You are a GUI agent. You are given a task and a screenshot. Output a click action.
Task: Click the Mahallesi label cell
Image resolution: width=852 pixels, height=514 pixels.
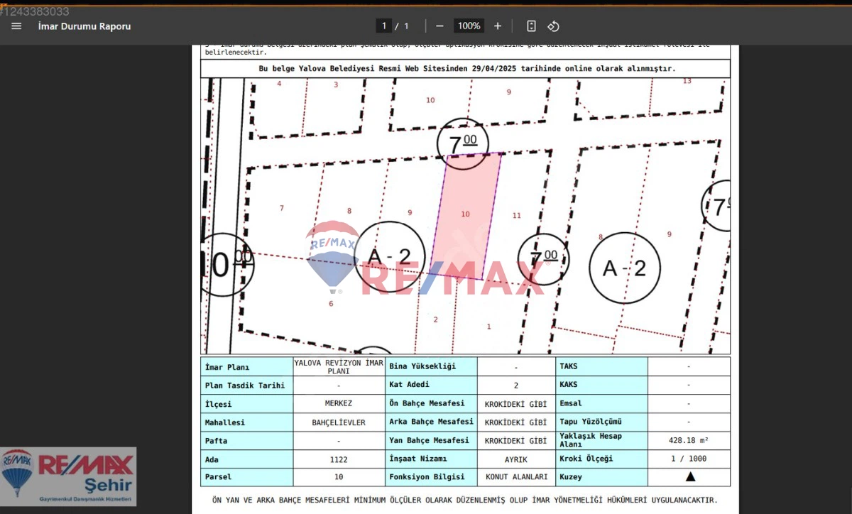point(247,422)
